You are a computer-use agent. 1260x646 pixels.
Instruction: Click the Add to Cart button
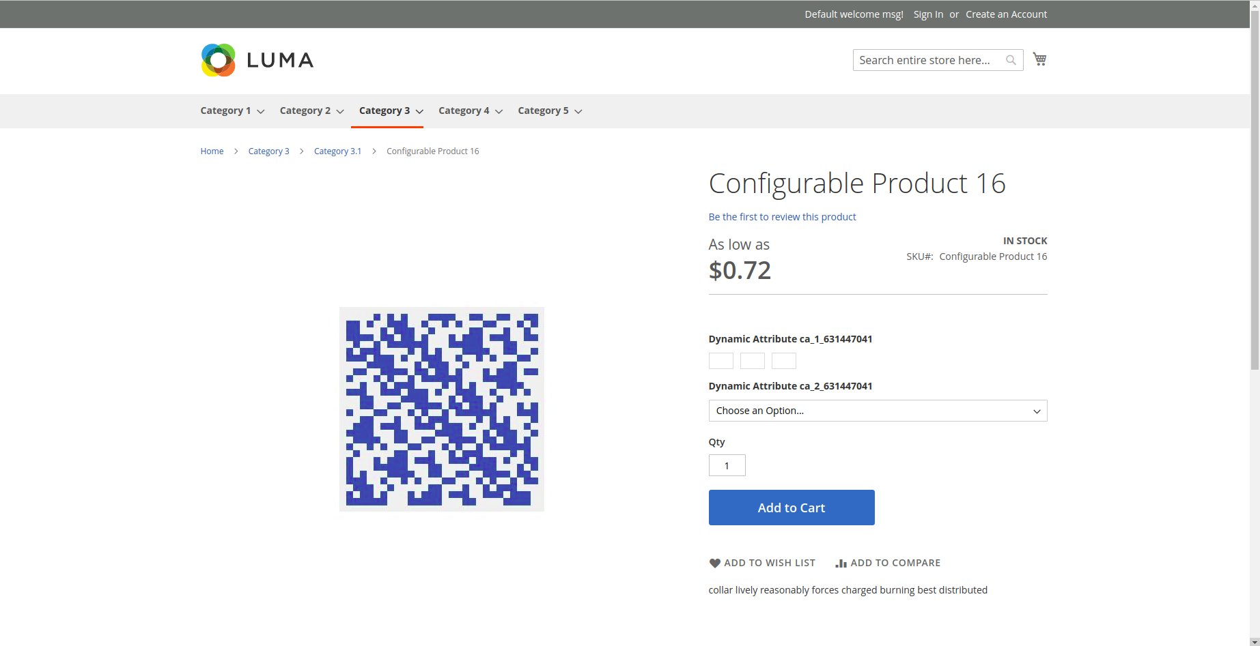pyautogui.click(x=791, y=508)
